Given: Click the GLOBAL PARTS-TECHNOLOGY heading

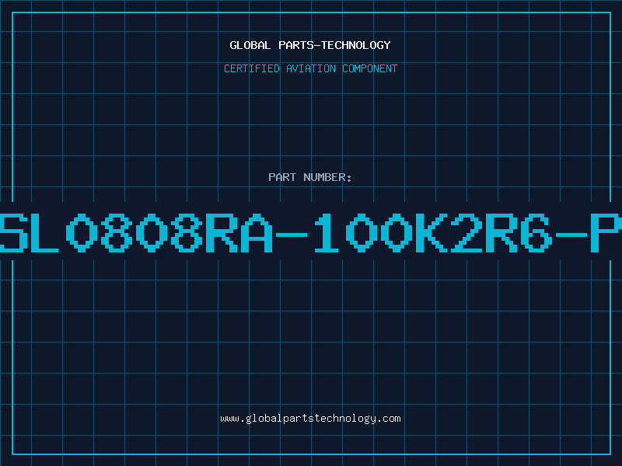Looking at the screenshot, I should coord(310,45).
